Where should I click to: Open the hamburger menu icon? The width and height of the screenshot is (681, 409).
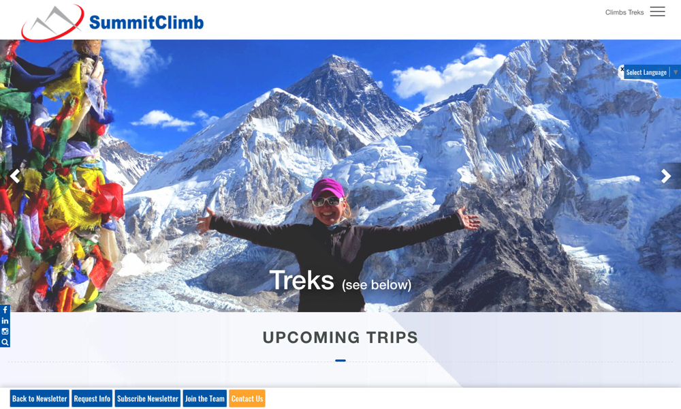click(x=657, y=12)
